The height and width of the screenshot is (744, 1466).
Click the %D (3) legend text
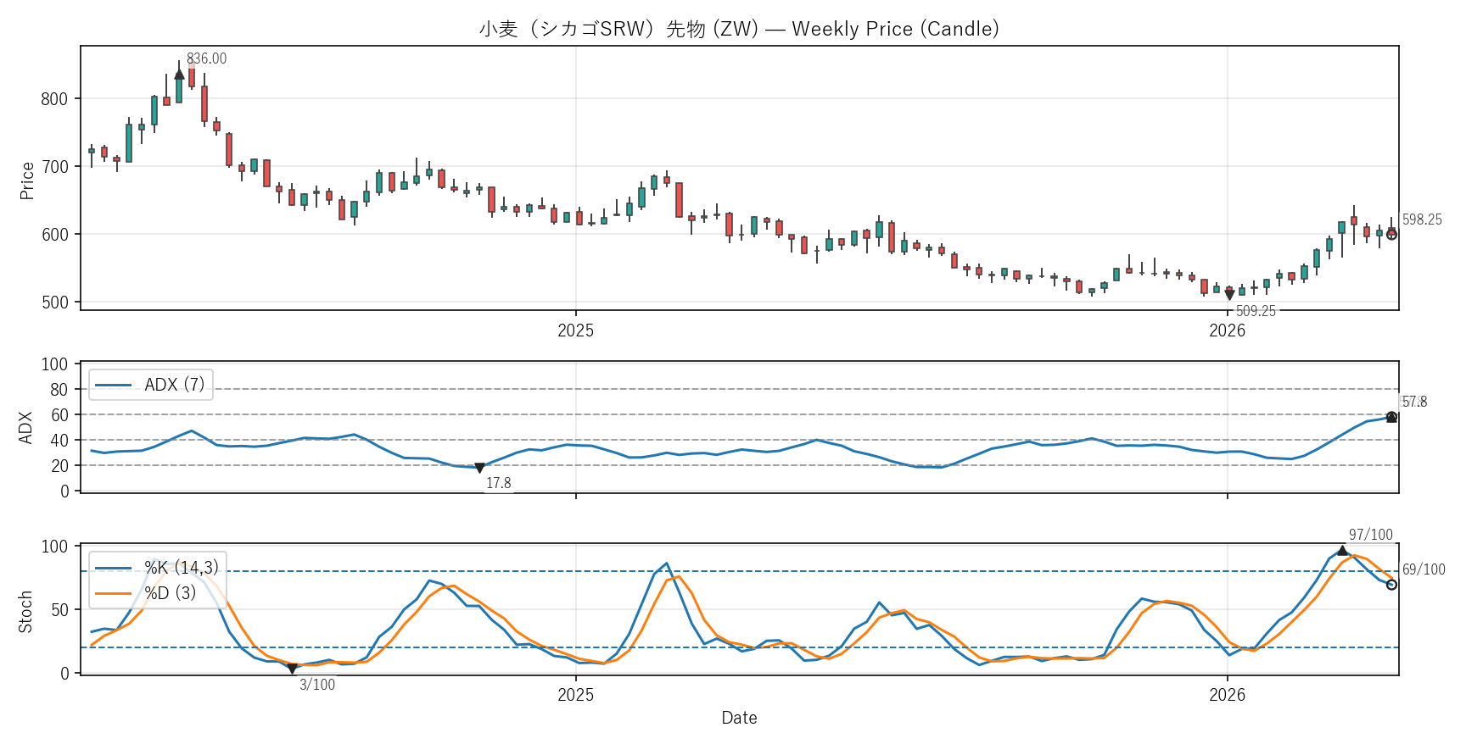click(170, 593)
